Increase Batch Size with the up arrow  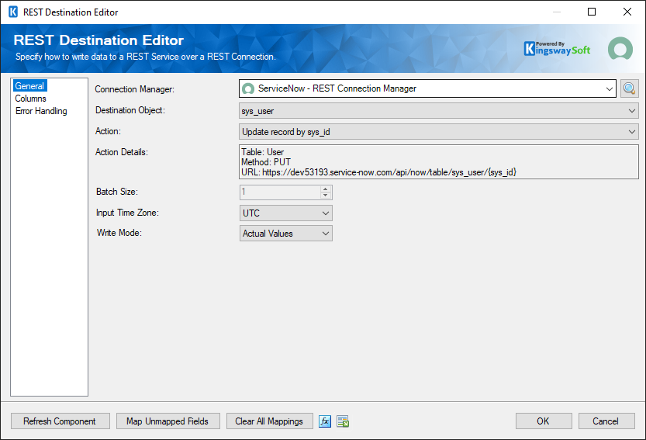click(326, 189)
